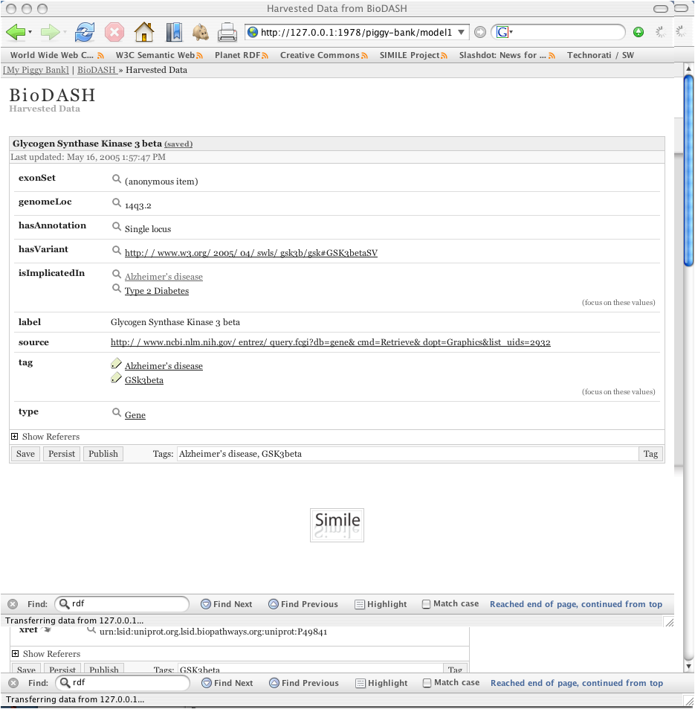The height and width of the screenshot is (709, 695).
Task: Open the Bookmarks toolbar icon
Action: pos(173,32)
